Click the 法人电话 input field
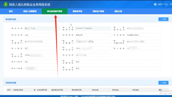 [x=144, y=48]
